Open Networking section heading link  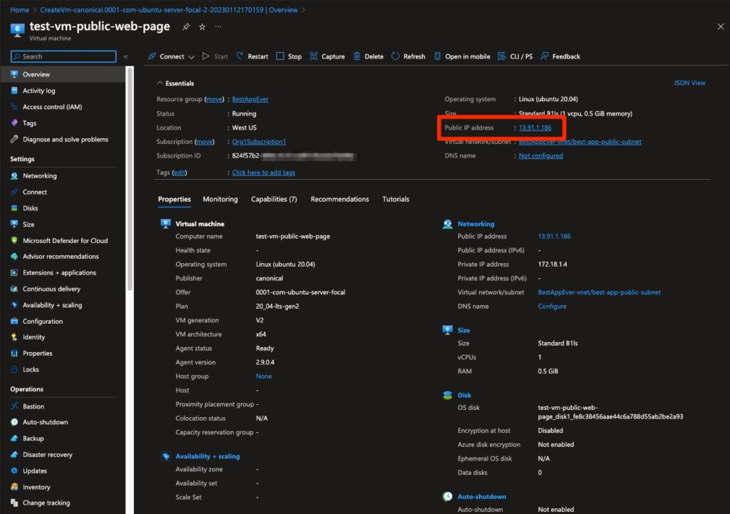click(475, 224)
